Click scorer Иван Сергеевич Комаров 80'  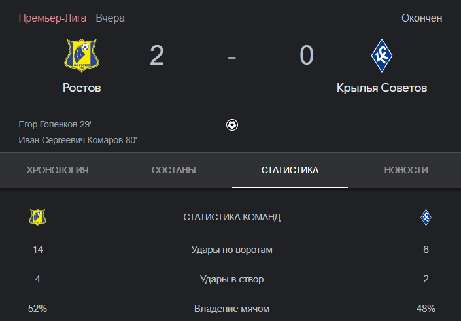pos(78,140)
